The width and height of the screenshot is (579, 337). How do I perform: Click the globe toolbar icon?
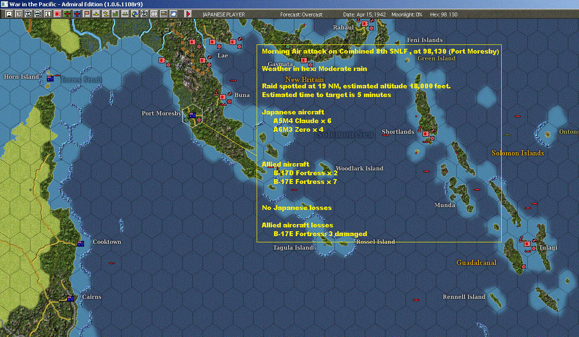(135, 14)
